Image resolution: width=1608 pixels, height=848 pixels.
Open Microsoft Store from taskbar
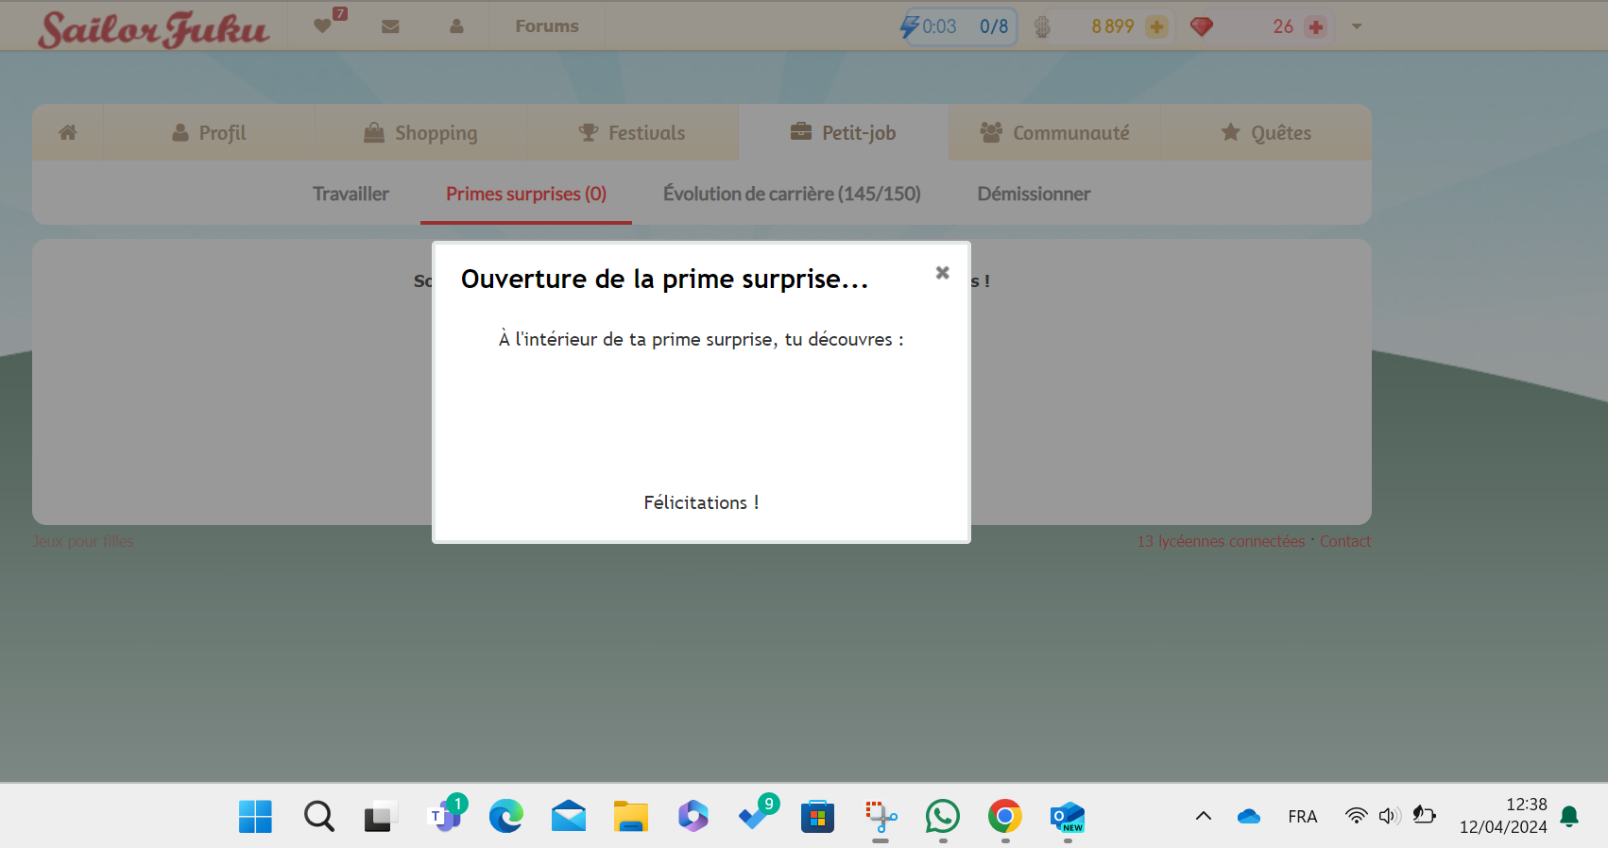point(817,816)
